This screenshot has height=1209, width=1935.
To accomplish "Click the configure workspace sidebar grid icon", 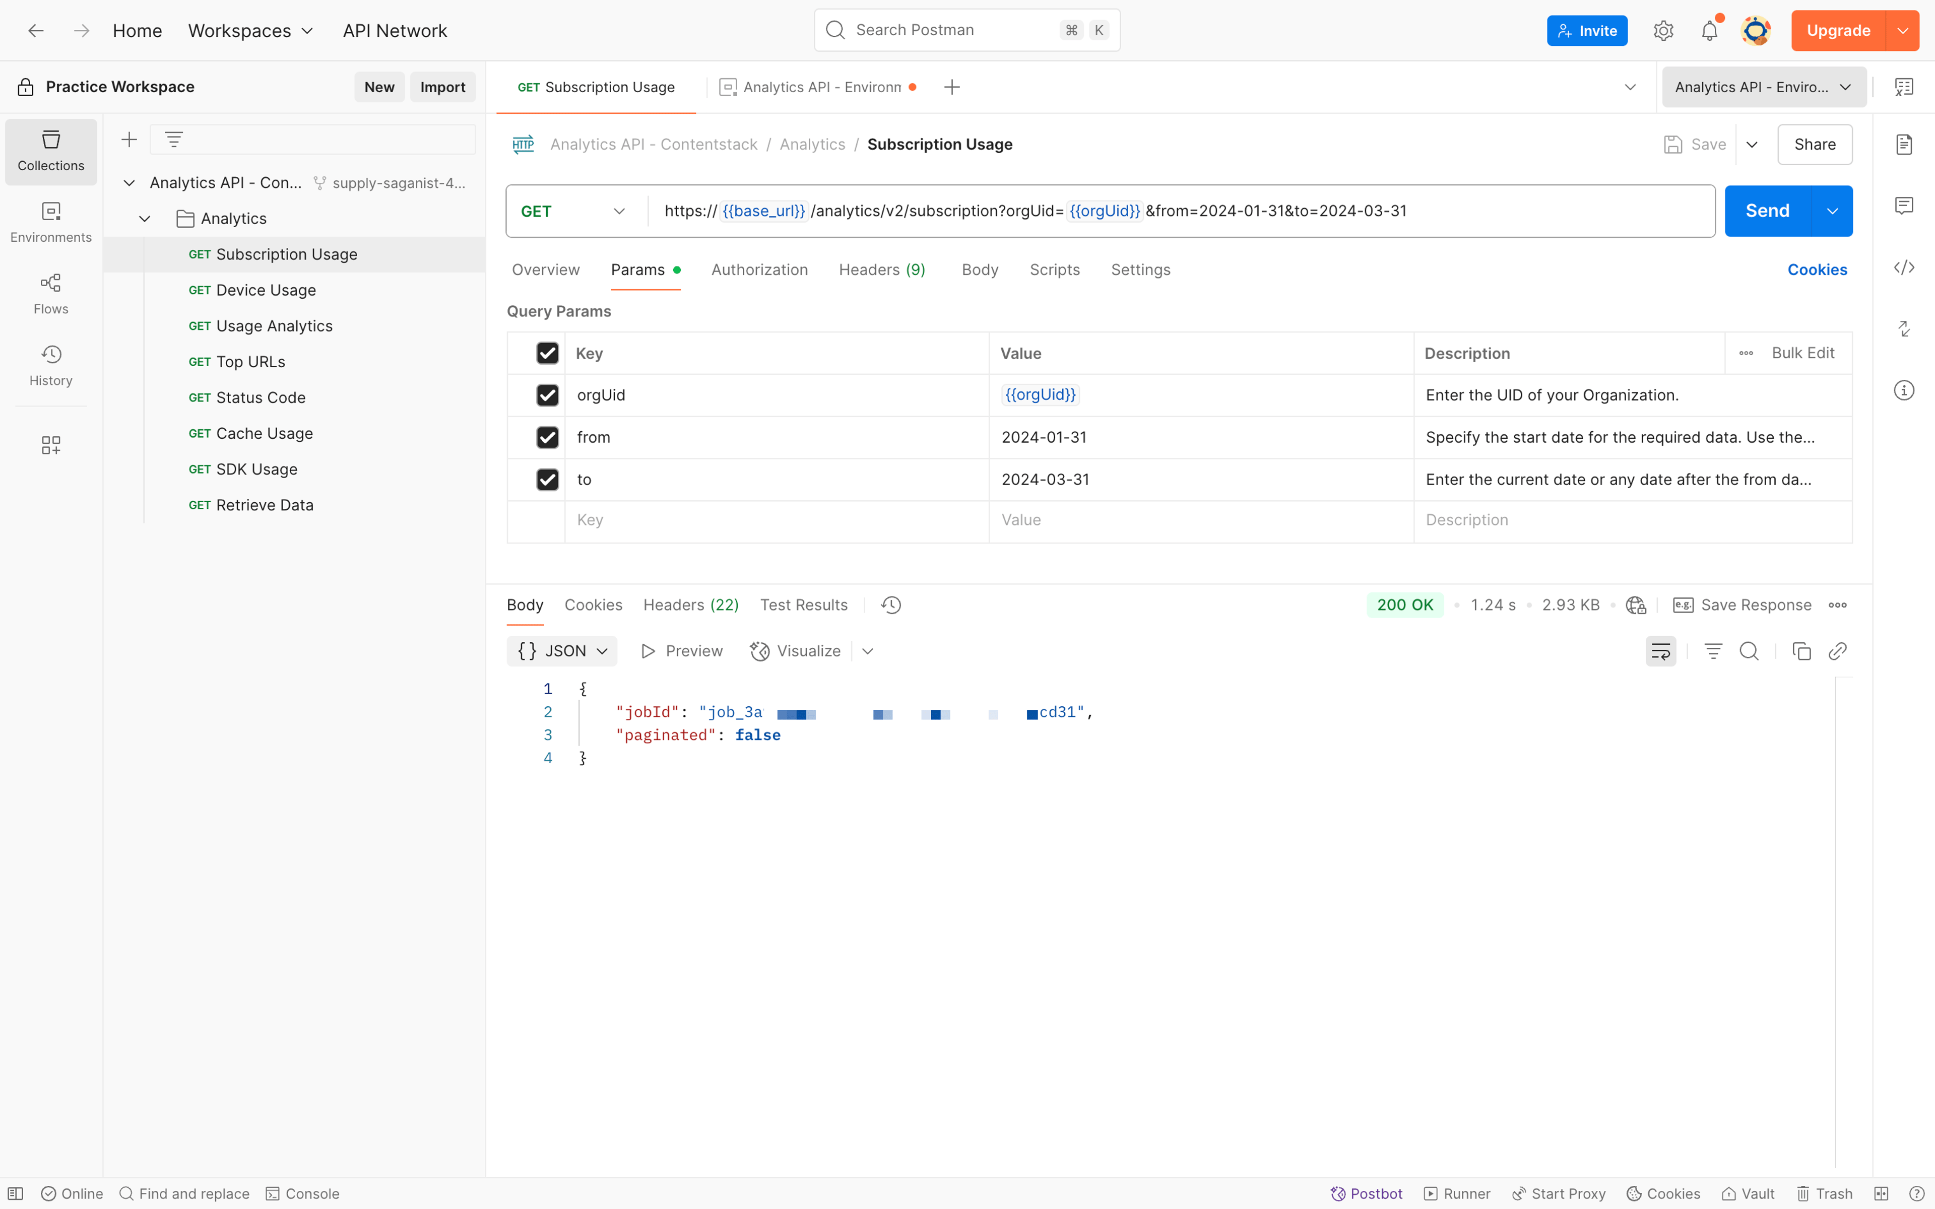I will pos(51,445).
